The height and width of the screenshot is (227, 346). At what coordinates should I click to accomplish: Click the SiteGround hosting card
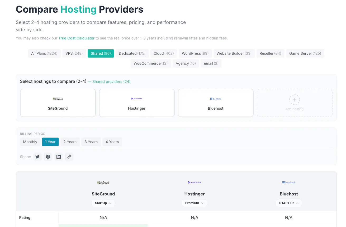coord(58,103)
